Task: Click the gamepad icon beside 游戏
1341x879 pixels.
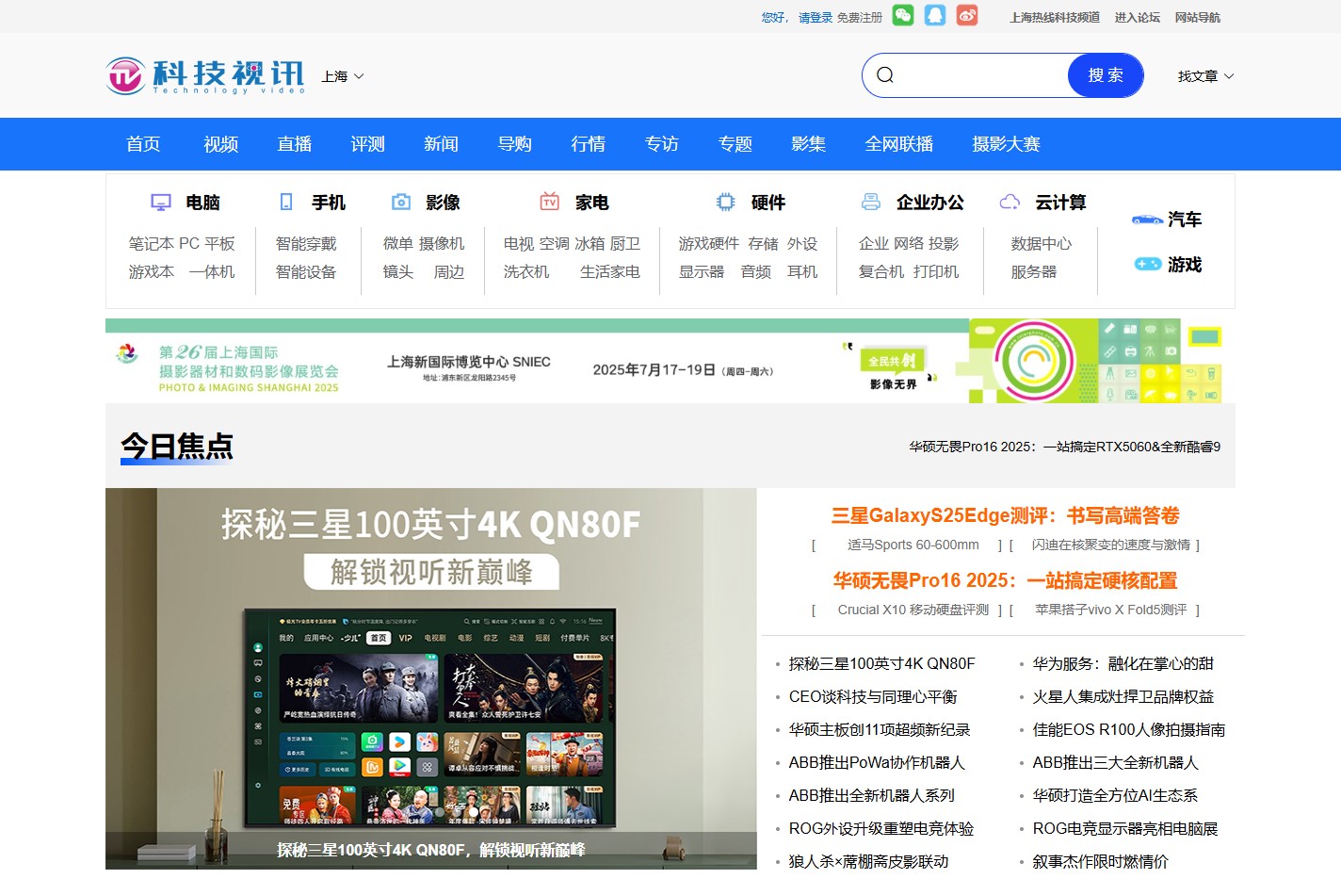Action: (1147, 264)
